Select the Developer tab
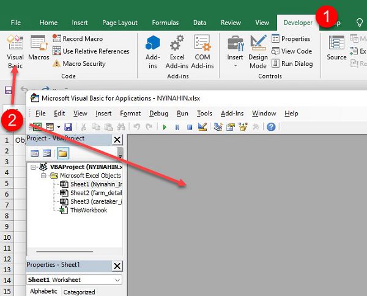 click(298, 23)
